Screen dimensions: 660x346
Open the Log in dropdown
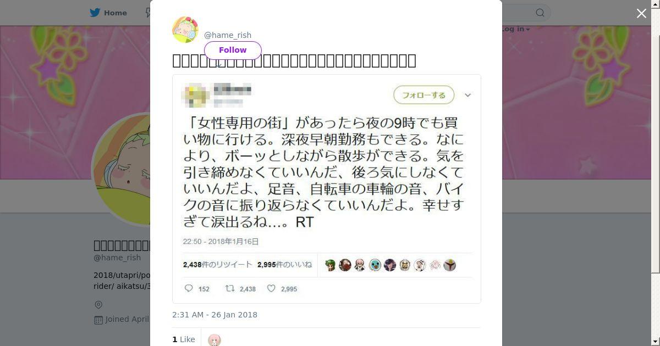point(515,29)
